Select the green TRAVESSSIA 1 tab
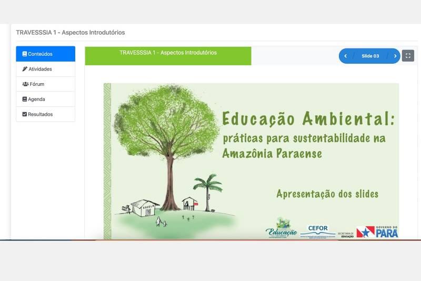Screen dimensions: 421x281 tap(168, 55)
